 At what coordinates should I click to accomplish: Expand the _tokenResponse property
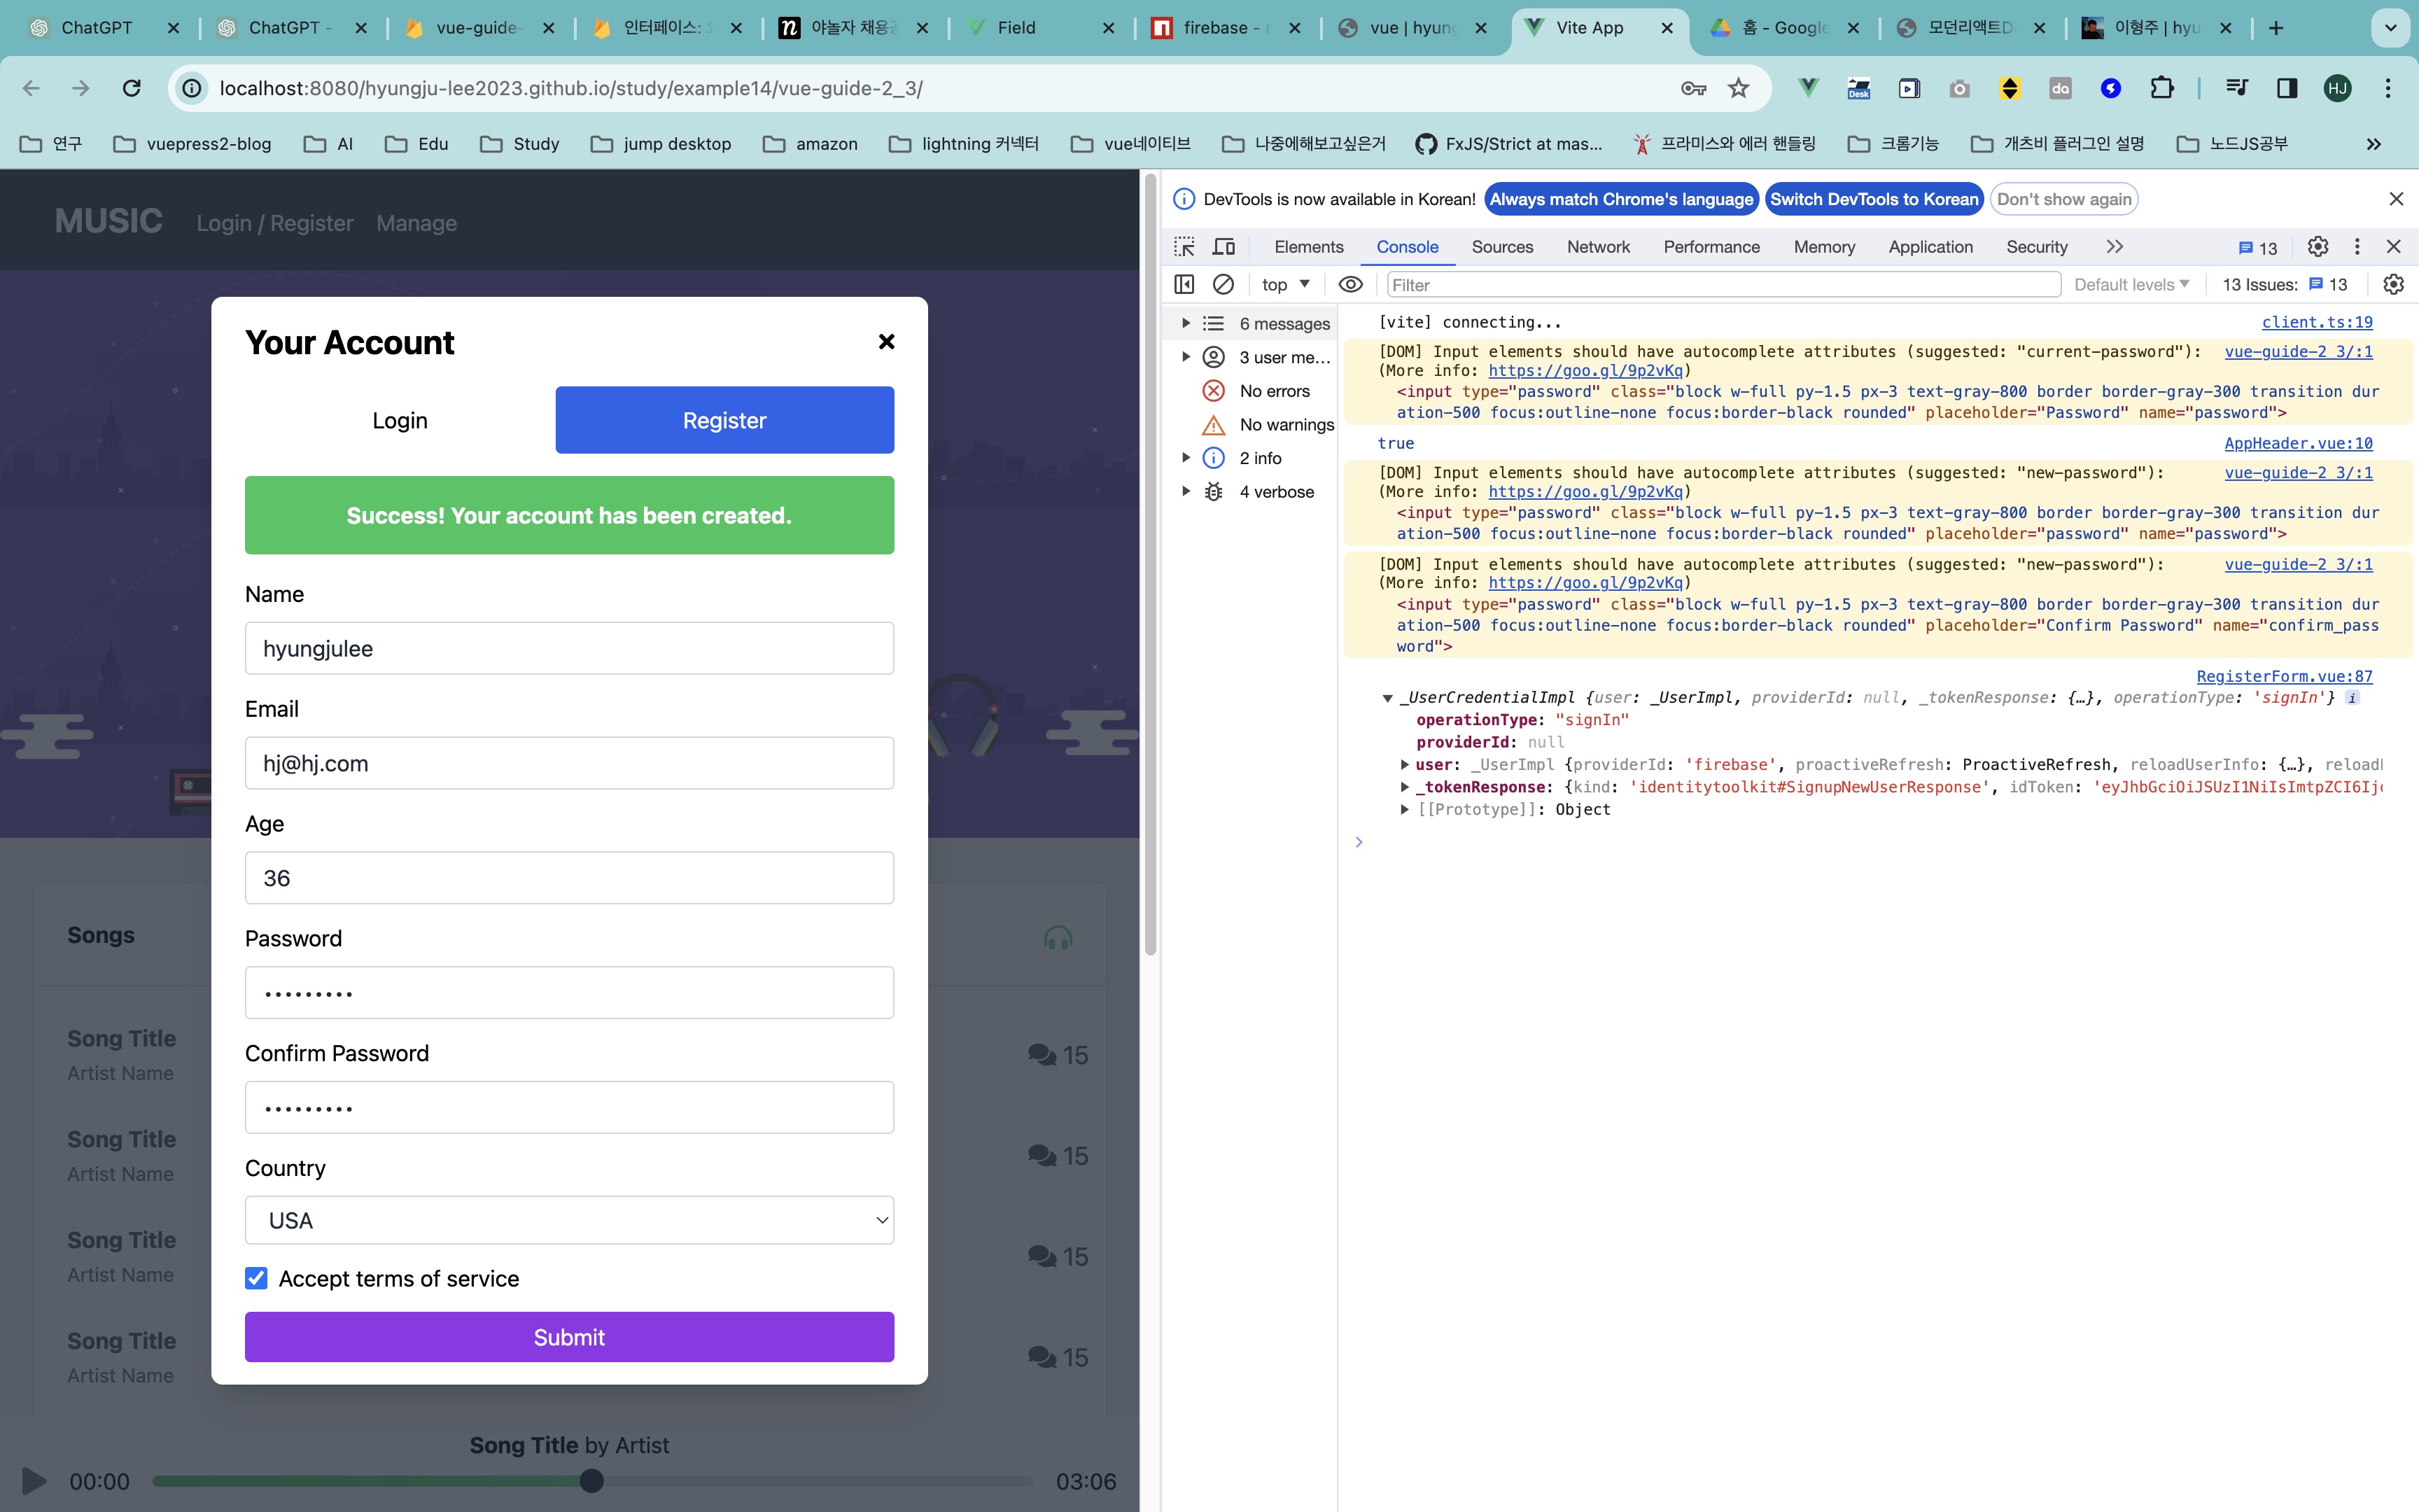pyautogui.click(x=1404, y=787)
